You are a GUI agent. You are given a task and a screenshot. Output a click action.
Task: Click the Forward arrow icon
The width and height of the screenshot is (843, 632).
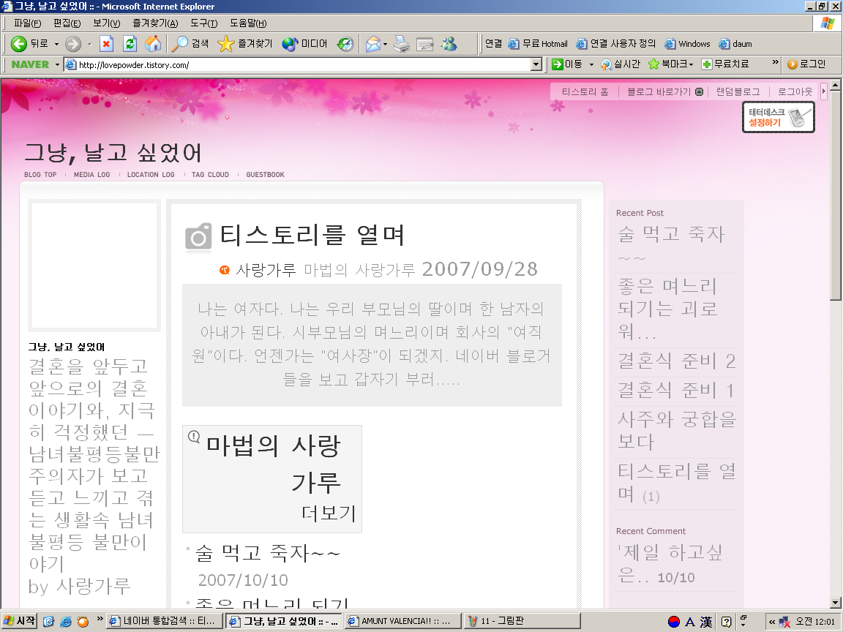point(73,44)
